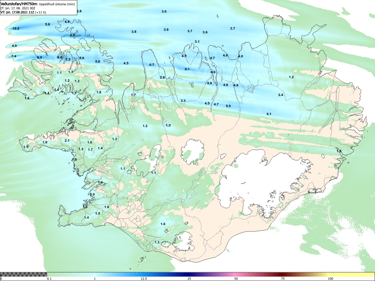Viewport: 375px width, 281px height.
Task: Click the 10.2 precipitation value
Action: [x=16, y=28]
